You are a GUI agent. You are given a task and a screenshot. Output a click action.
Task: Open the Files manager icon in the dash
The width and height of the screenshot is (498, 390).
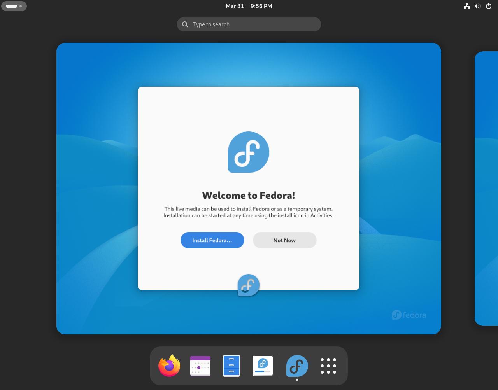click(231, 366)
